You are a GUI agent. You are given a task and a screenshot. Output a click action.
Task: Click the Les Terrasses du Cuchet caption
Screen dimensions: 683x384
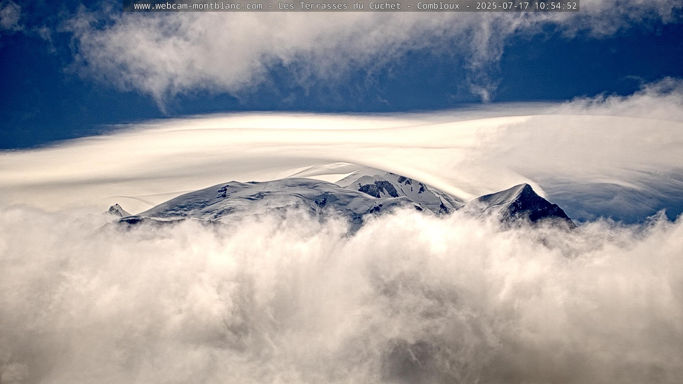340,6
